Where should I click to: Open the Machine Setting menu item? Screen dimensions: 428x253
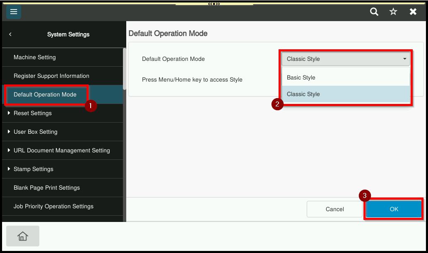[35, 57]
